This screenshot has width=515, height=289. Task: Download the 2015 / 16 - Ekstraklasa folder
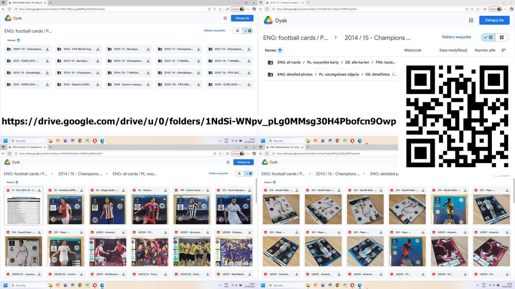(199, 73)
